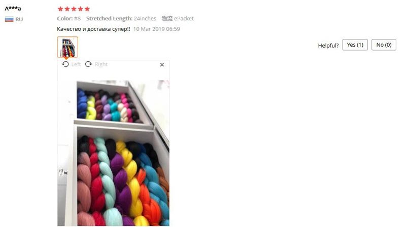Click the second rating star
The image size is (406, 231).
67,9
